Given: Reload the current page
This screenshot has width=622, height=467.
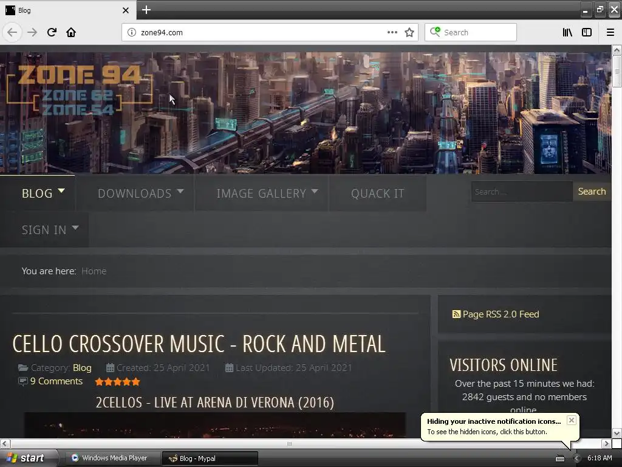Looking at the screenshot, I should [52, 32].
